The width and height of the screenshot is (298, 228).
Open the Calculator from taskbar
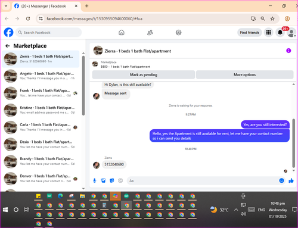(x=104, y=205)
